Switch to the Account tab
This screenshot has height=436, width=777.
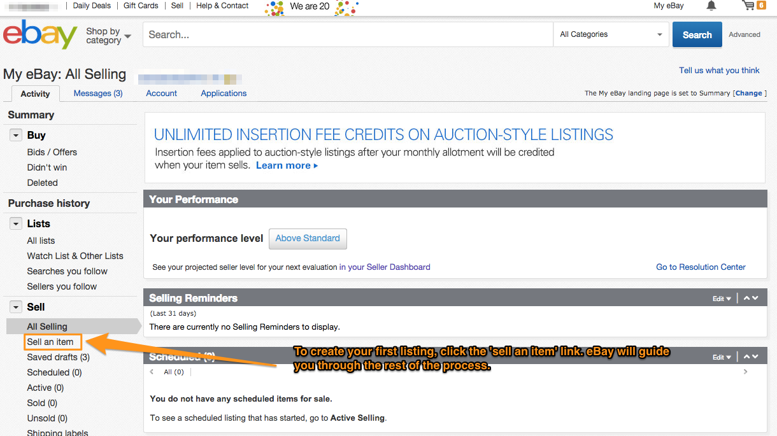(162, 93)
